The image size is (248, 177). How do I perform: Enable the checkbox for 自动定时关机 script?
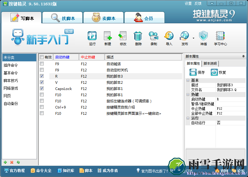(x=42, y=70)
